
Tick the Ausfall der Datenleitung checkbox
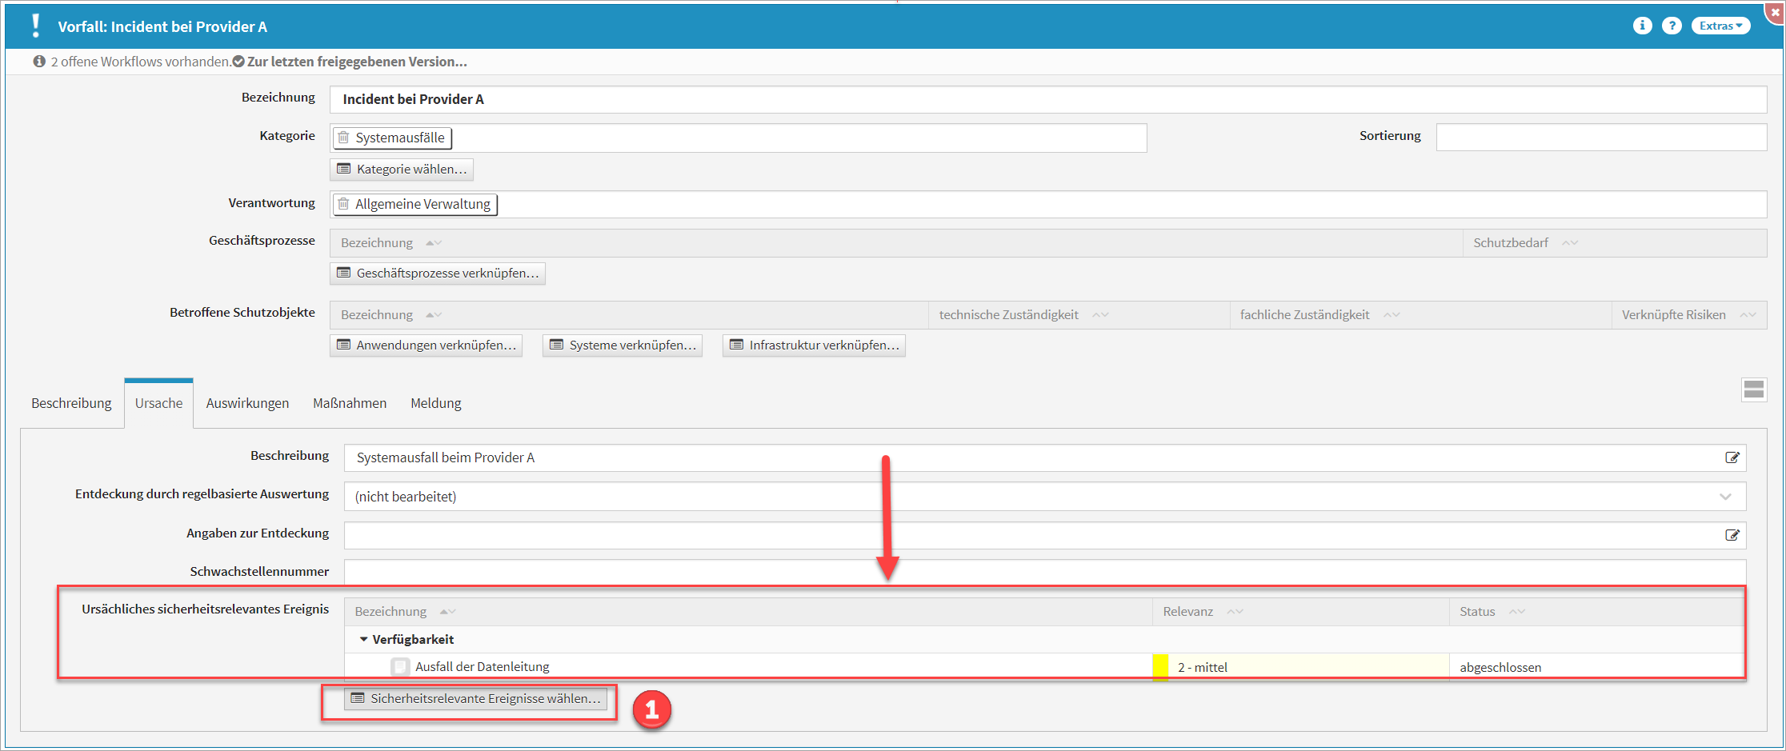pyautogui.click(x=400, y=666)
